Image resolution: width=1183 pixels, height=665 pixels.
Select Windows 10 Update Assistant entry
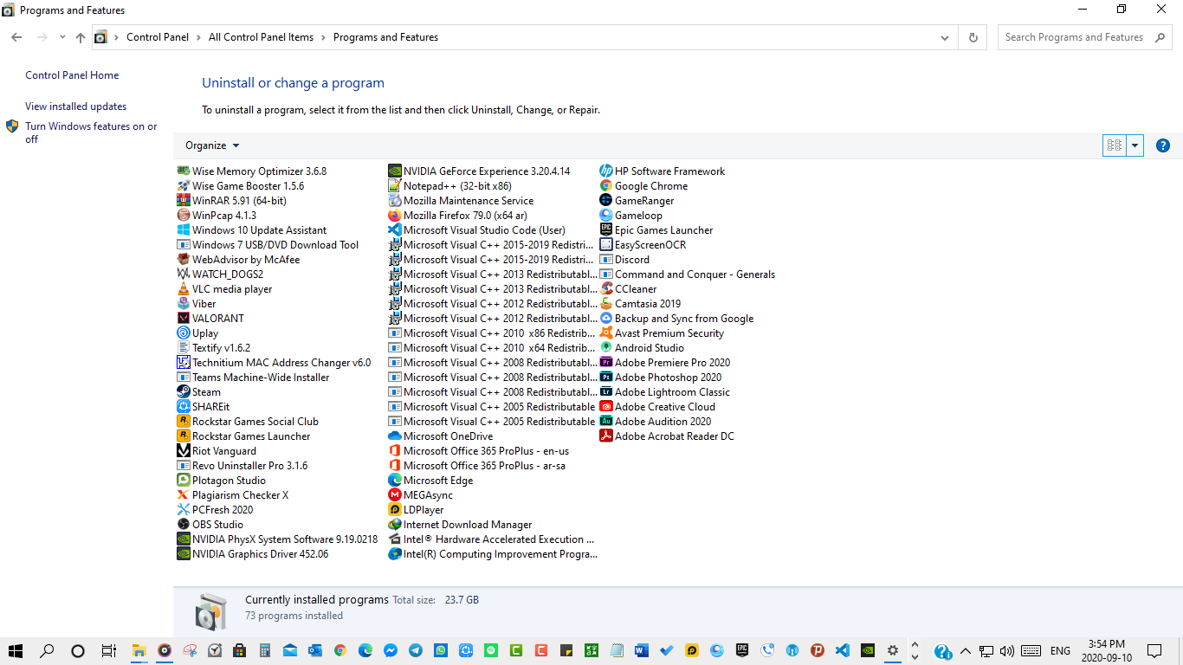pos(252,230)
